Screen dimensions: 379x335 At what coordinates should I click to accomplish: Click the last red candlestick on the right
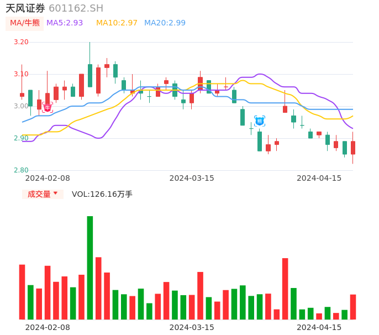[353, 148]
